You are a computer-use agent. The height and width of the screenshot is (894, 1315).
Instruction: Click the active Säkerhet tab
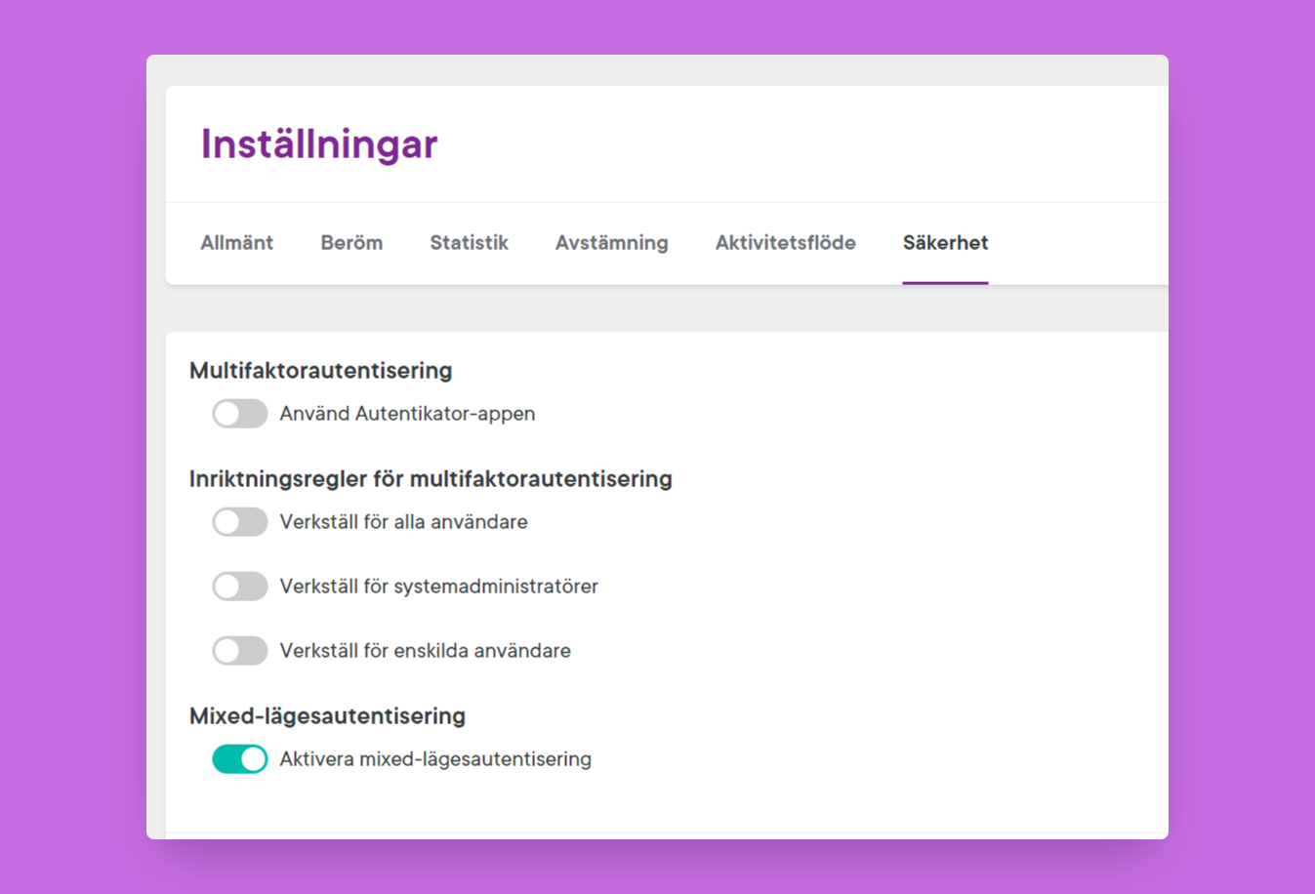click(x=945, y=243)
